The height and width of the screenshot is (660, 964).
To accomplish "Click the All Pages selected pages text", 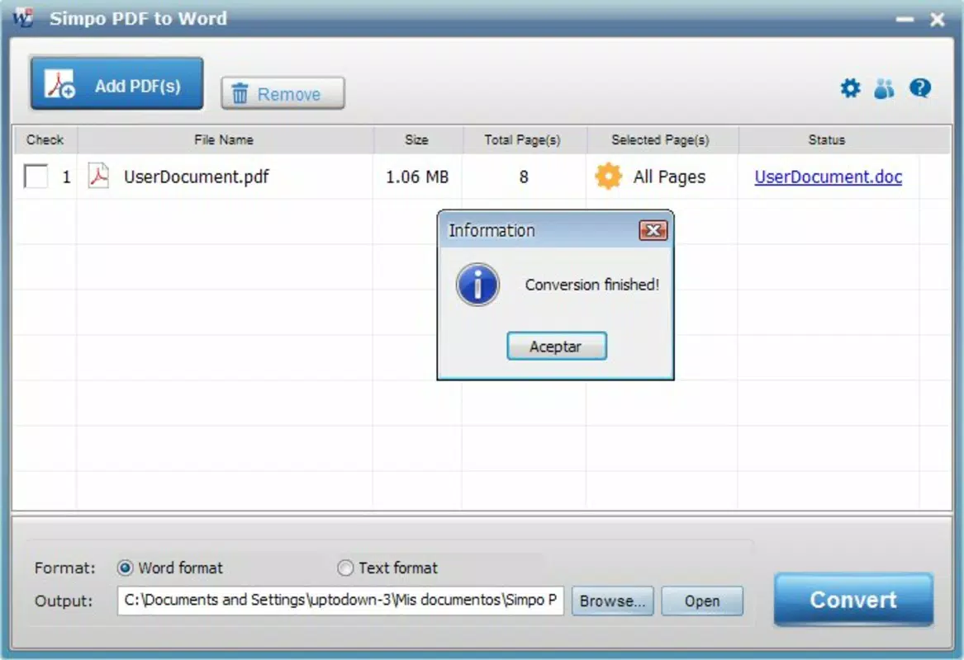I will tap(669, 177).
